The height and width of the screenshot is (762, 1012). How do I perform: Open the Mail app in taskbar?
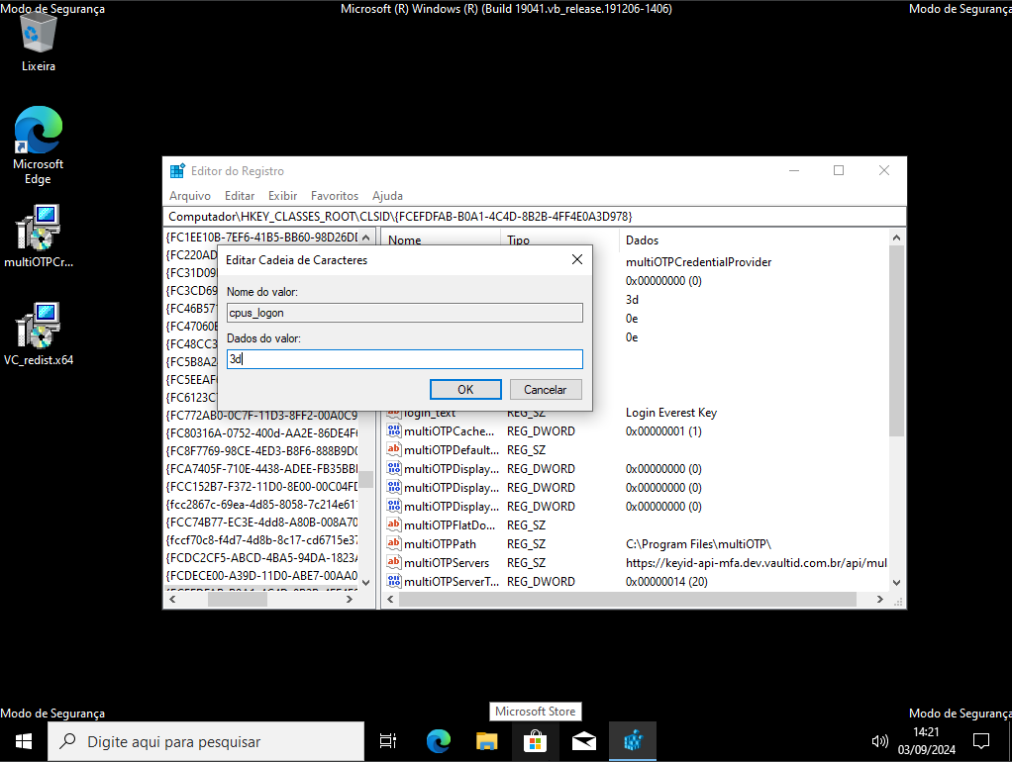(584, 741)
